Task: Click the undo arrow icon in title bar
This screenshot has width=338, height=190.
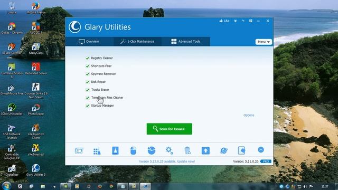Action: (243, 21)
